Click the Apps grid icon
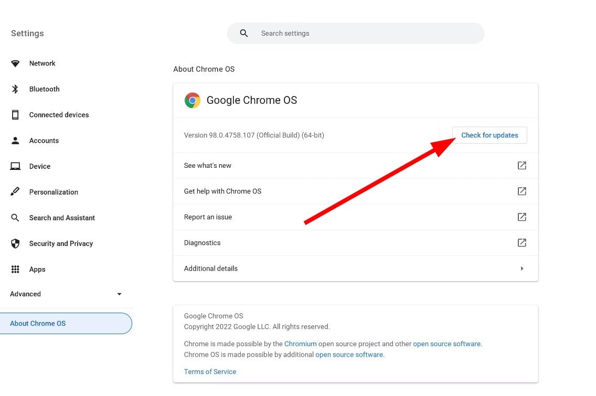596x396 pixels. pos(15,270)
